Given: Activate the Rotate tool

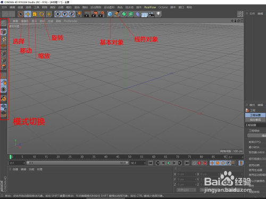Looking at the screenshot, I should tap(41, 14).
